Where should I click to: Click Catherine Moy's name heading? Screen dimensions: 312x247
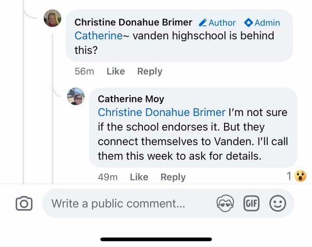[x=131, y=99]
